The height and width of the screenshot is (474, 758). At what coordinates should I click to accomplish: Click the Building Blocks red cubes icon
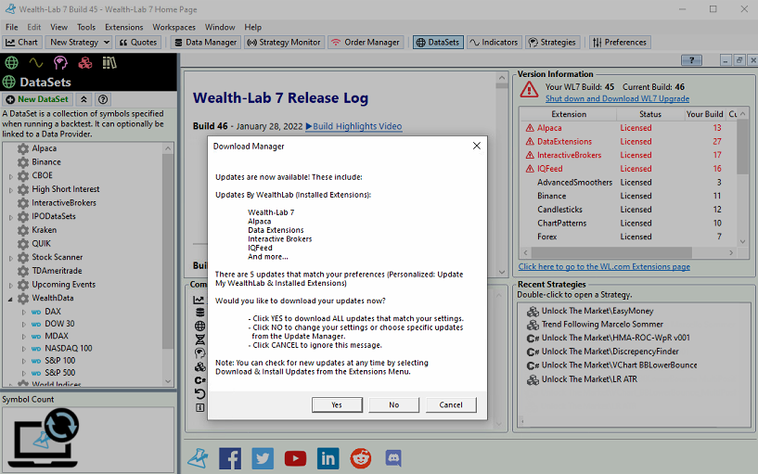[x=84, y=63]
